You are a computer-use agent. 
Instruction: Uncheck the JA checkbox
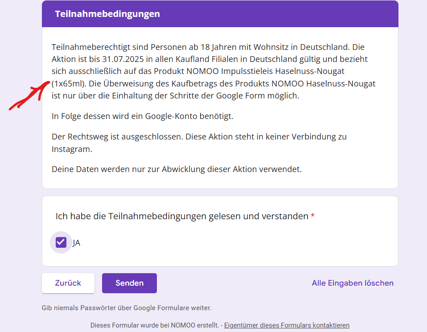(61, 242)
